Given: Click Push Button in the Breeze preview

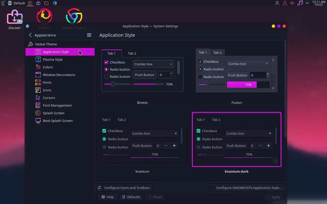Looking at the screenshot, I should click(145, 75).
